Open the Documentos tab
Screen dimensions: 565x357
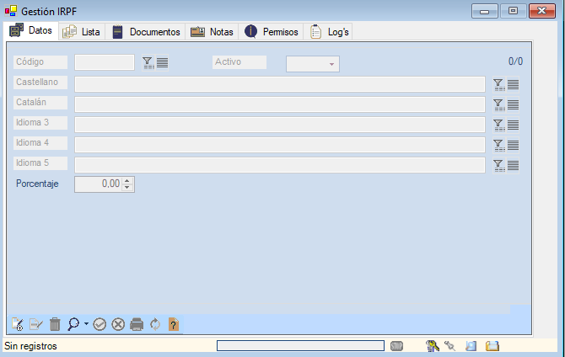click(x=147, y=32)
